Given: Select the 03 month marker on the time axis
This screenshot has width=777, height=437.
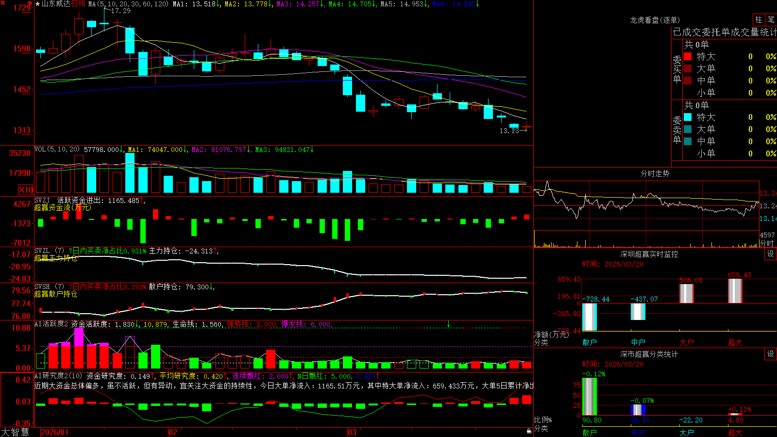Looking at the screenshot, I should click(x=352, y=432).
